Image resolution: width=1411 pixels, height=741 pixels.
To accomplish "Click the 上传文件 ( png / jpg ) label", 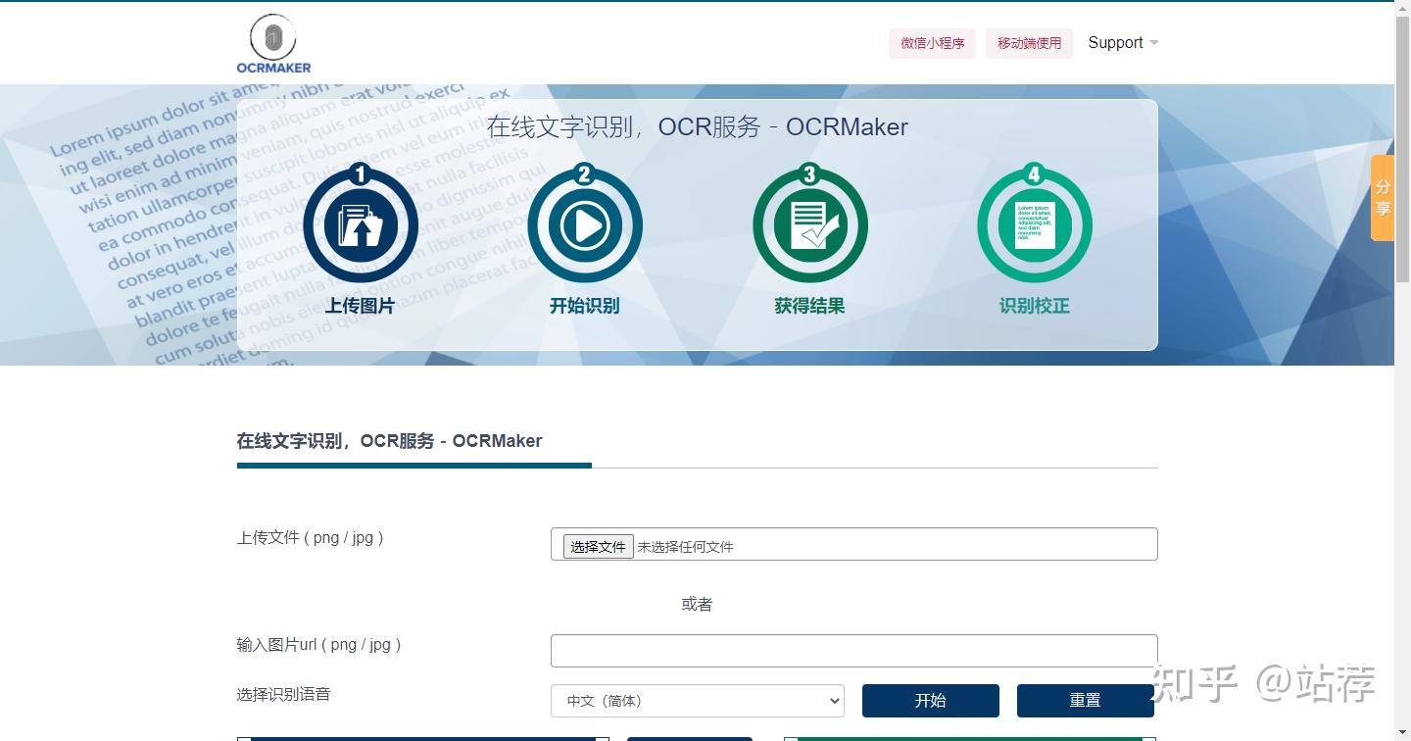I will tap(310, 537).
